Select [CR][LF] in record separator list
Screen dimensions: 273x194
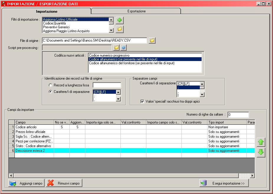(x=104, y=92)
